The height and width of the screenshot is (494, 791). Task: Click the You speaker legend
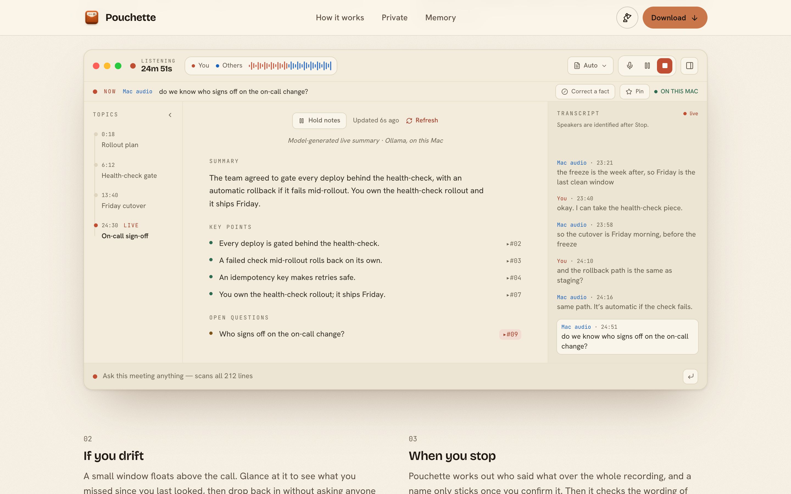[200, 66]
